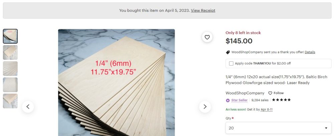334x136 pixels.
Task: Select the third thumbnail showing plywood edges
Action: coord(10,69)
